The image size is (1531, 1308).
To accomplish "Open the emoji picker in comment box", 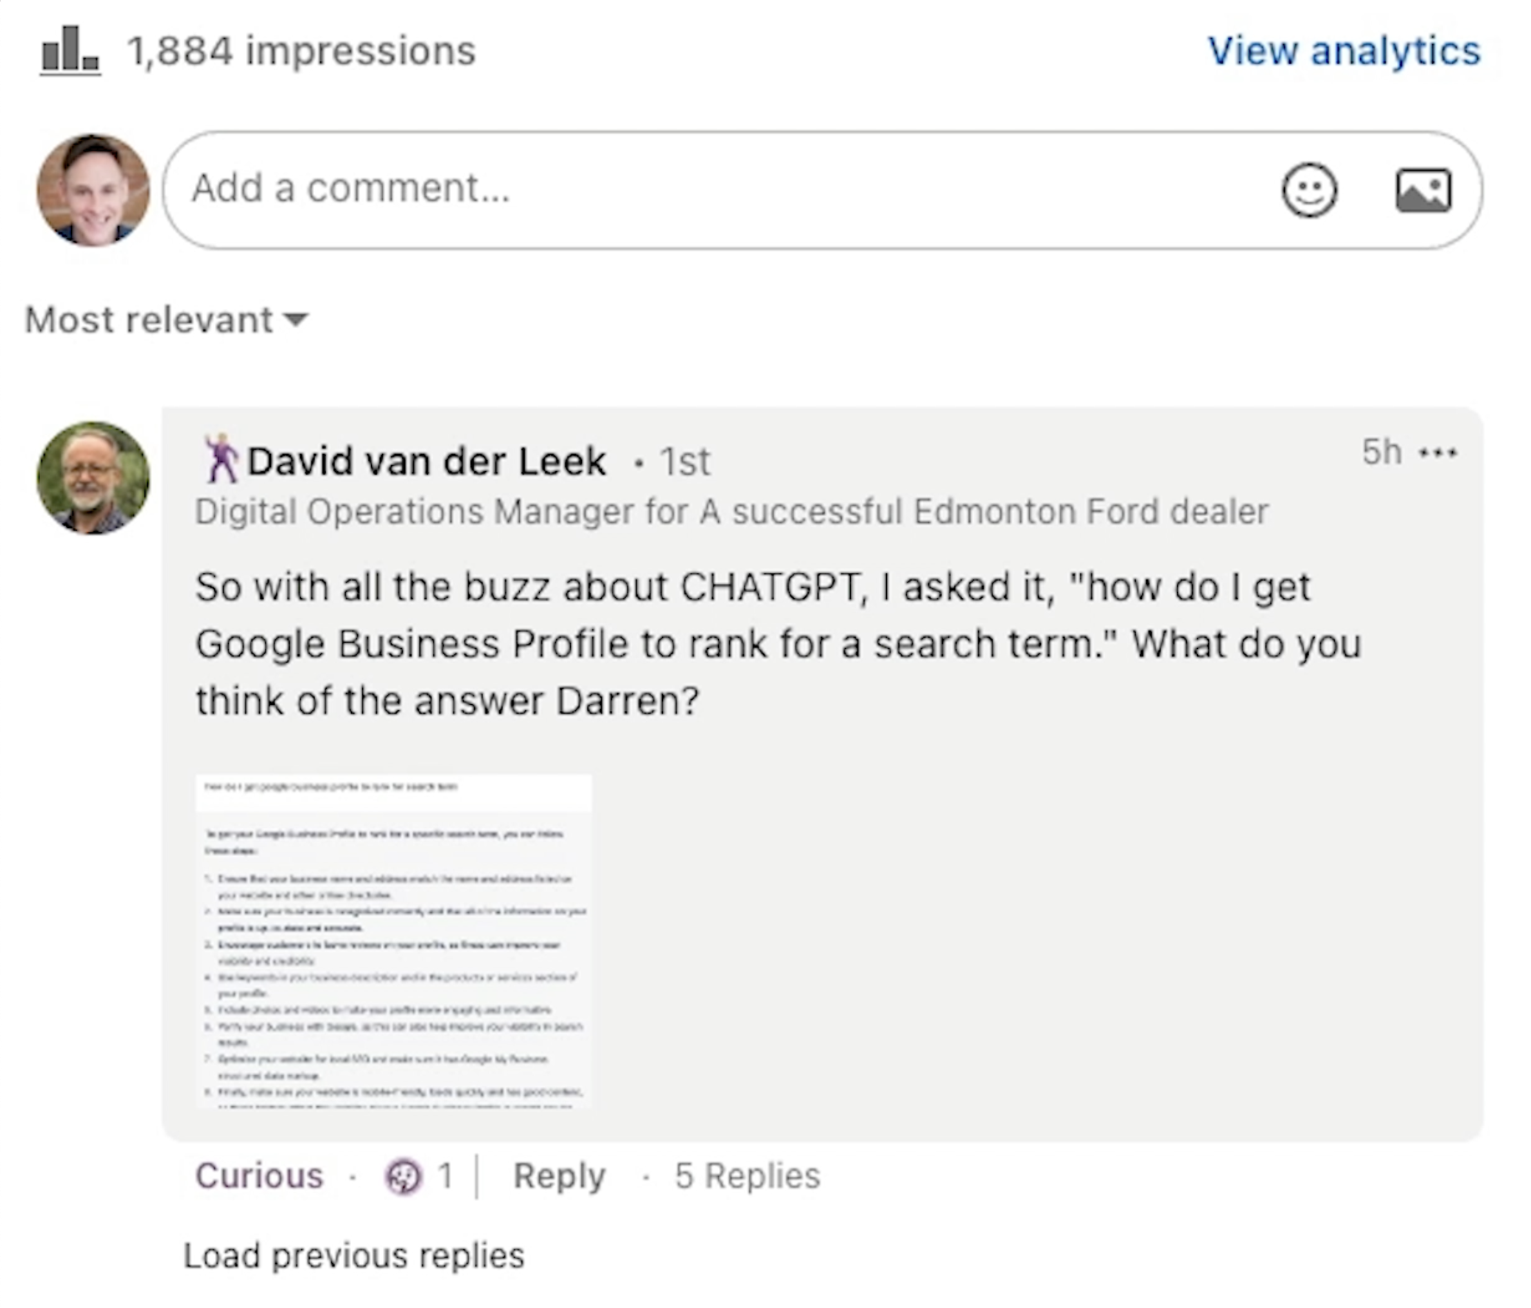I will (x=1308, y=191).
